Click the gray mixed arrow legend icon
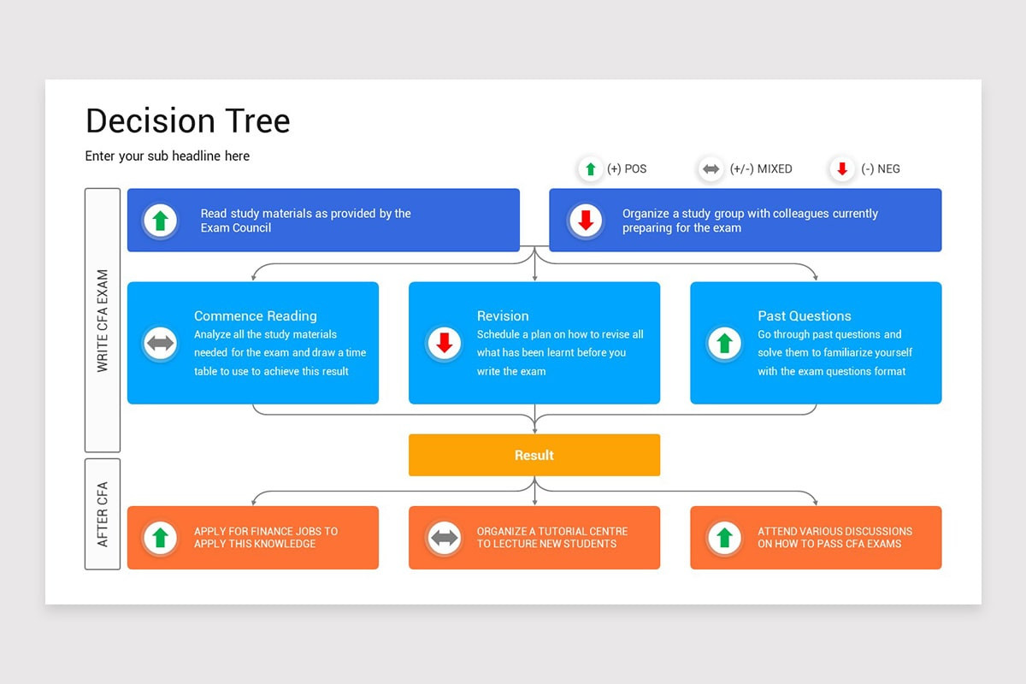 point(711,169)
